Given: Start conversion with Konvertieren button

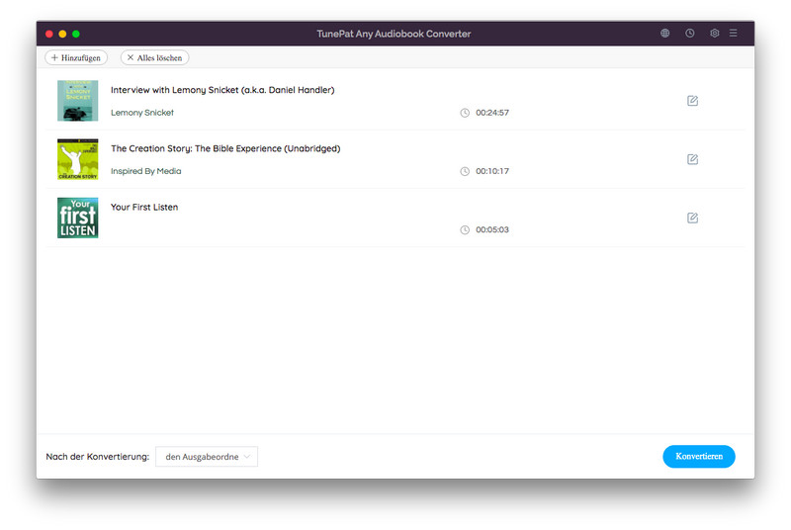Looking at the screenshot, I should click(x=699, y=457).
